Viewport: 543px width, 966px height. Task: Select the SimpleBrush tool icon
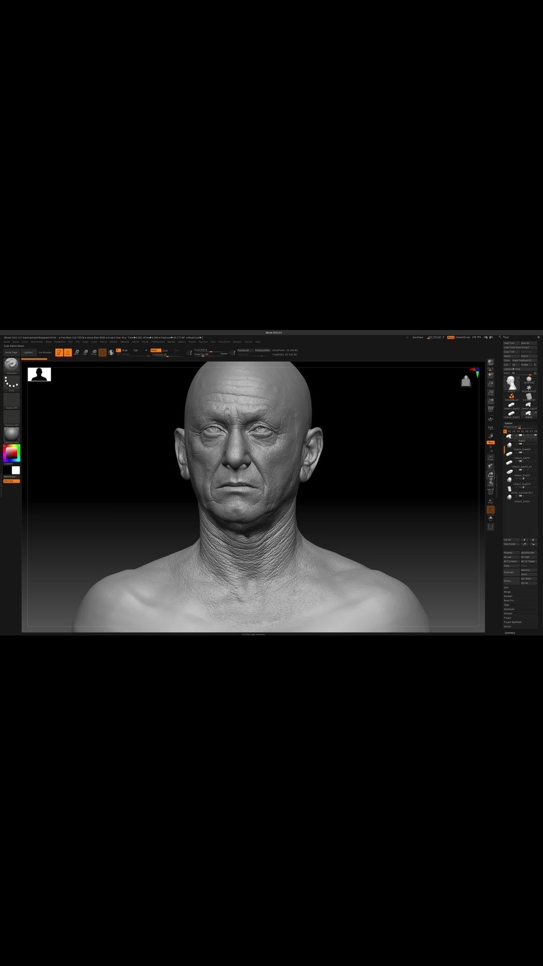point(511,397)
